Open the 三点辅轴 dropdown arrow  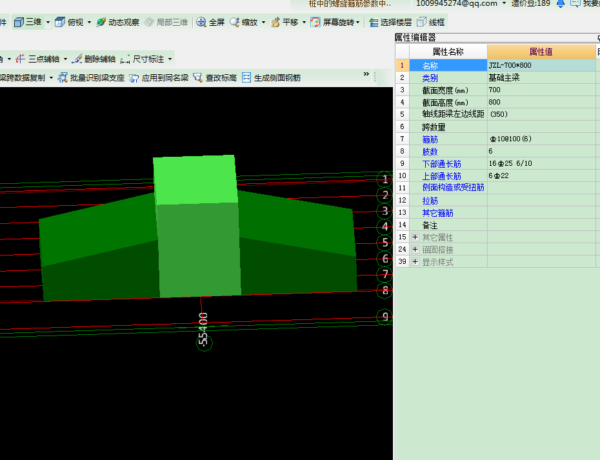click(x=65, y=59)
